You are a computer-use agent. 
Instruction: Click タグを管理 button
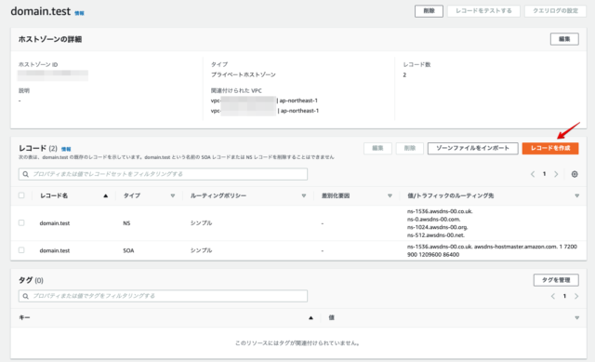click(556, 280)
